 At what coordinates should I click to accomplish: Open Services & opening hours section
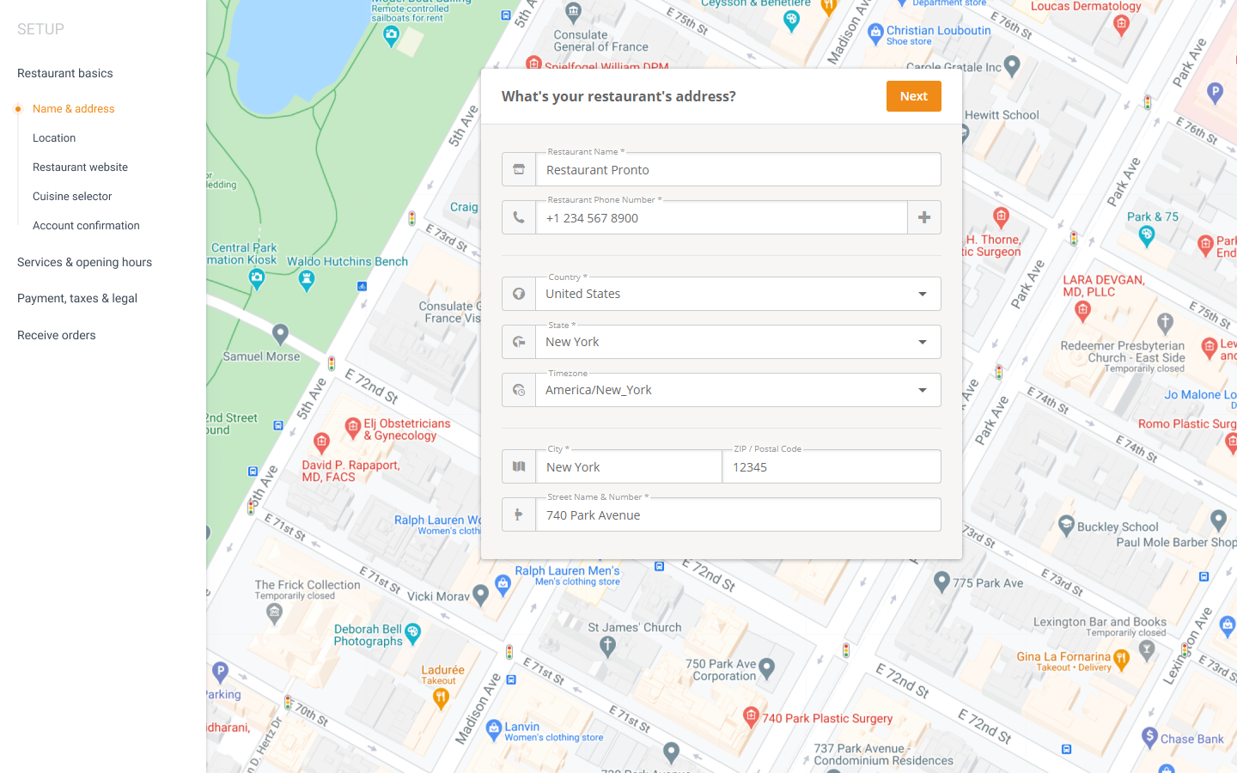[84, 262]
